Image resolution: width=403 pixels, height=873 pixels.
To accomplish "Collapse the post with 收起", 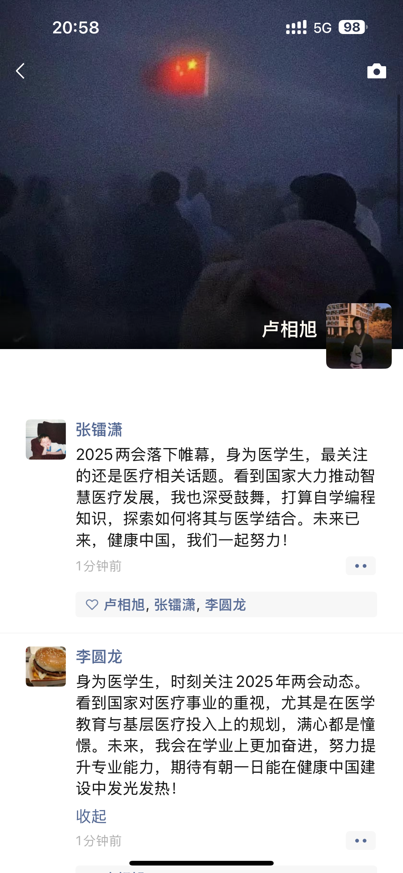I will (91, 816).
